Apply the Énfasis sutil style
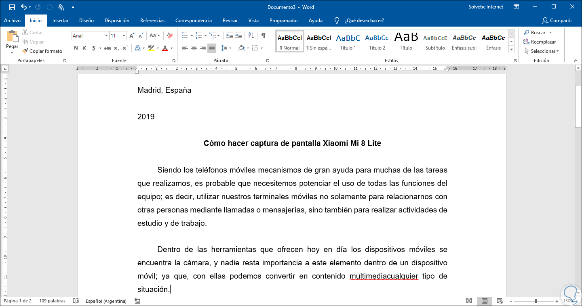This screenshot has height=306, width=582. coord(464,42)
